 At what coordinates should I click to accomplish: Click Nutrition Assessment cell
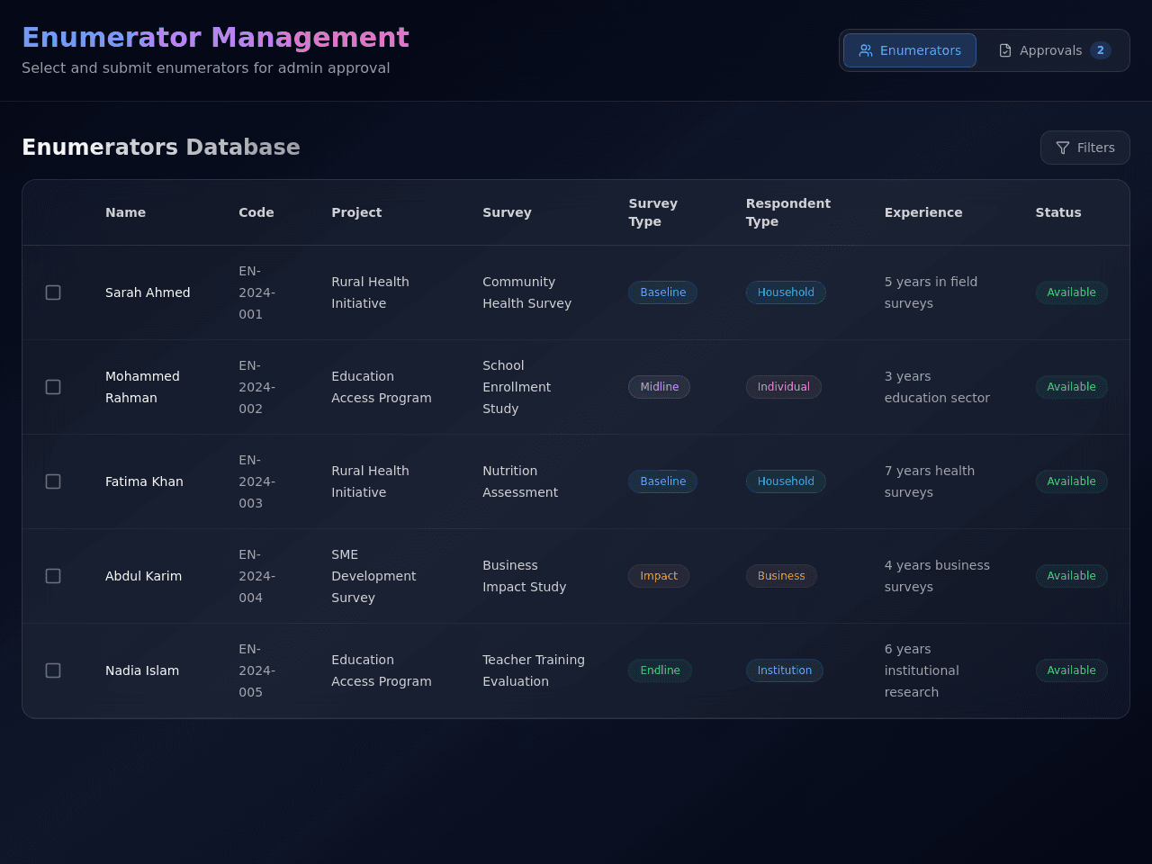pos(520,481)
